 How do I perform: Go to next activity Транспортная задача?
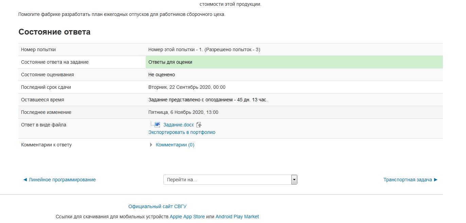point(410,180)
